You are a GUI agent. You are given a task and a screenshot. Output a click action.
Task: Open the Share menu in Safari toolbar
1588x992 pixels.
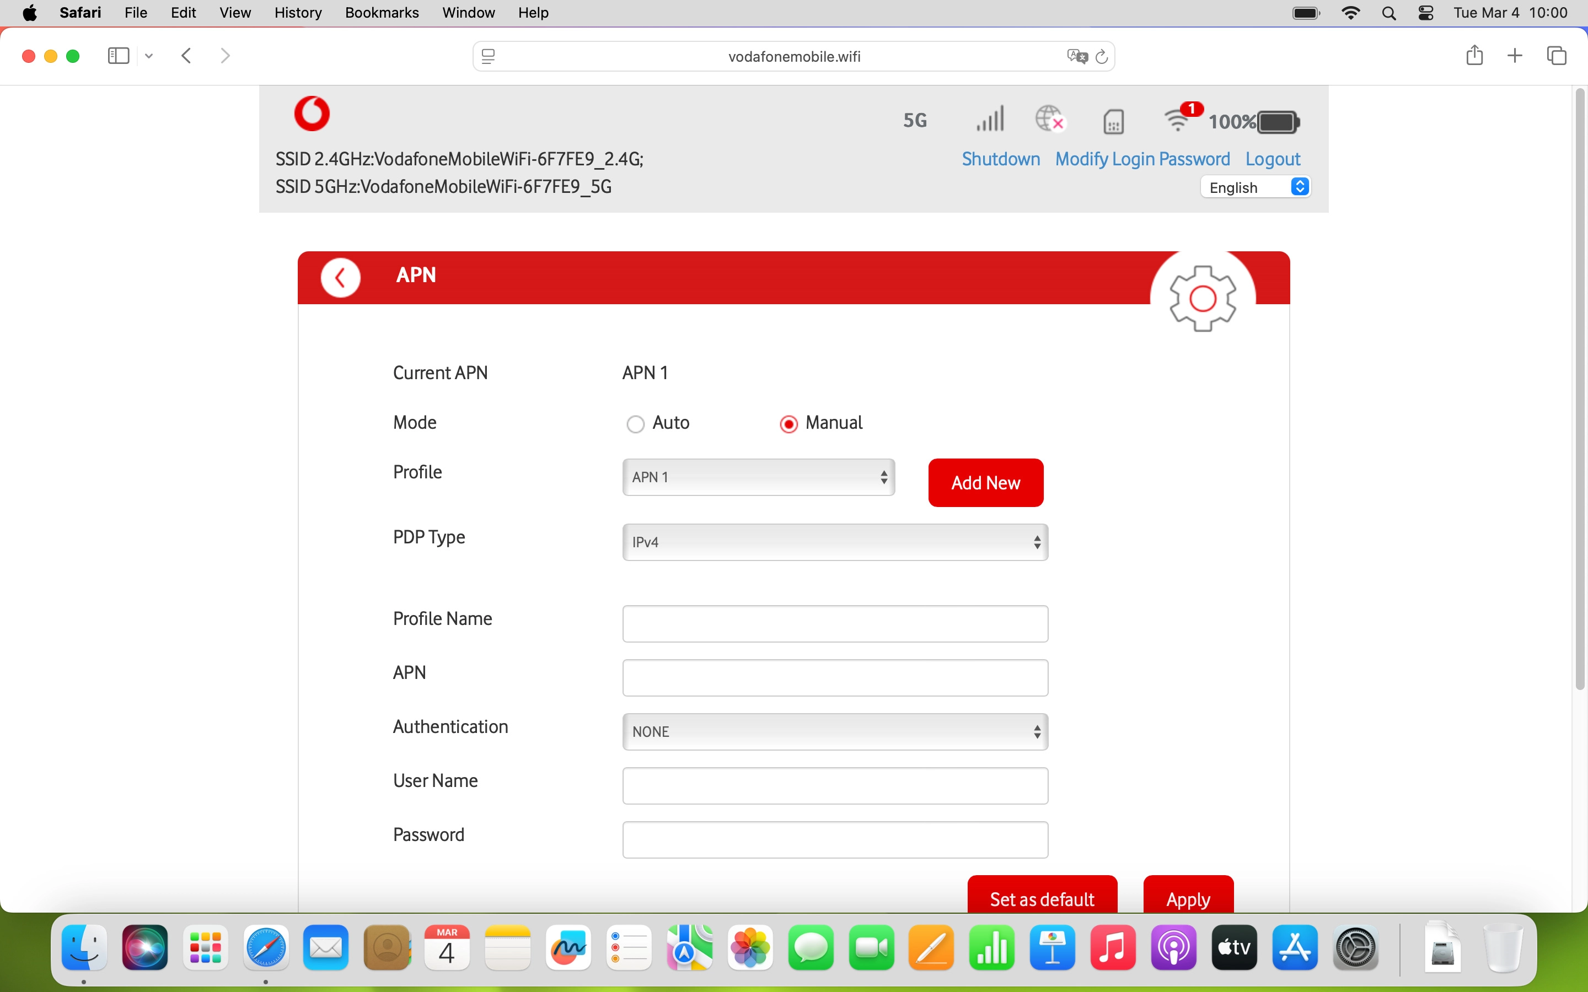tap(1474, 56)
